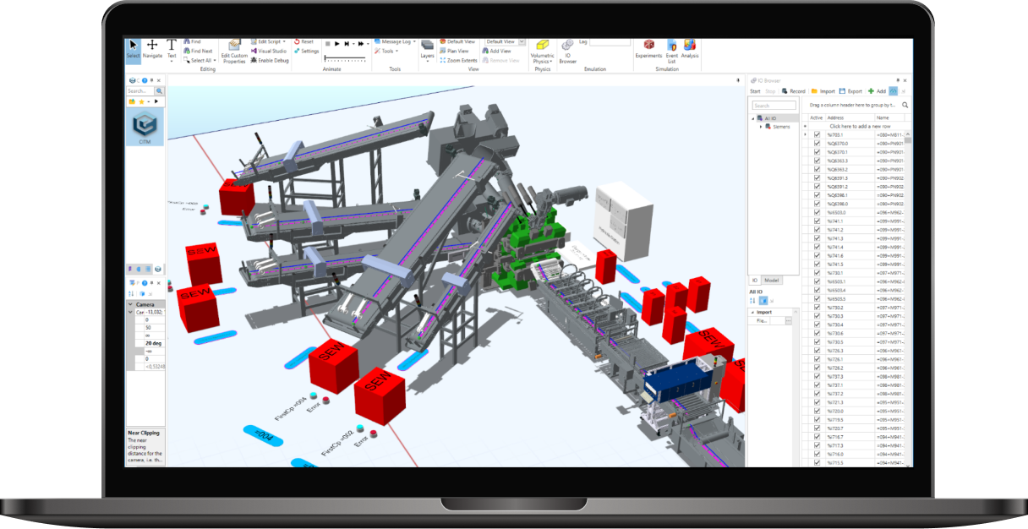
Task: Launch Visual Studio from ribbon
Action: click(269, 51)
